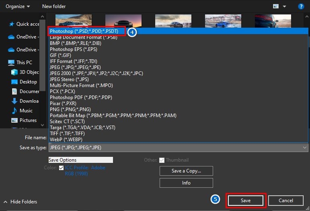Screen dimensions: 310x211
Task: Select the blue drifting car thumbnail
Action: point(223,21)
